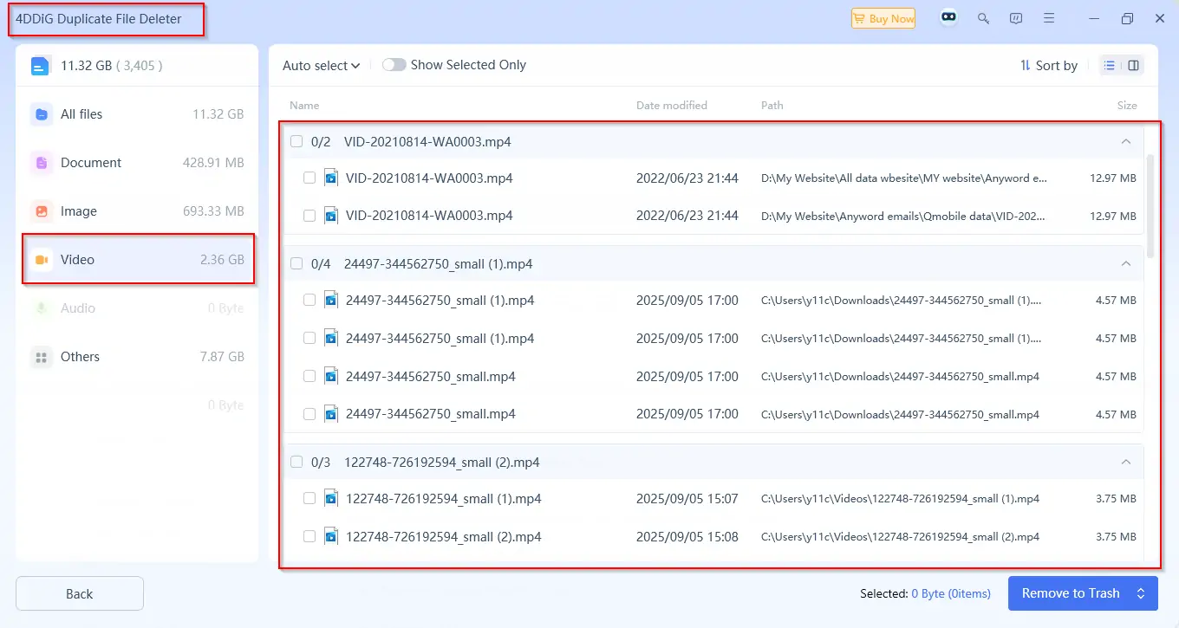Image resolution: width=1179 pixels, height=628 pixels.
Task: Select the 122748-726192594_small (1).mp4 file checkbox
Action: 309,499
